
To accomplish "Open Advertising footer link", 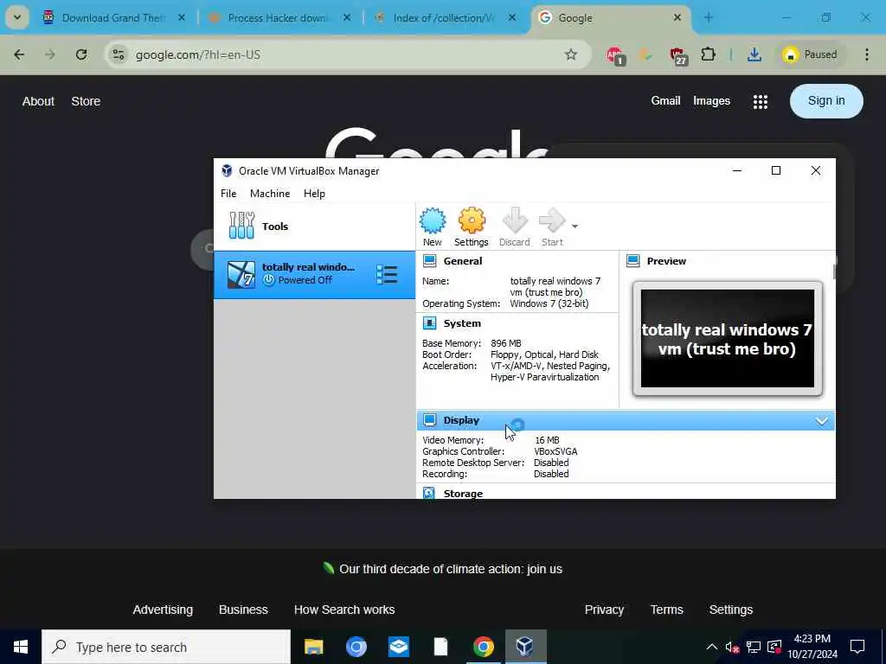I will (163, 610).
